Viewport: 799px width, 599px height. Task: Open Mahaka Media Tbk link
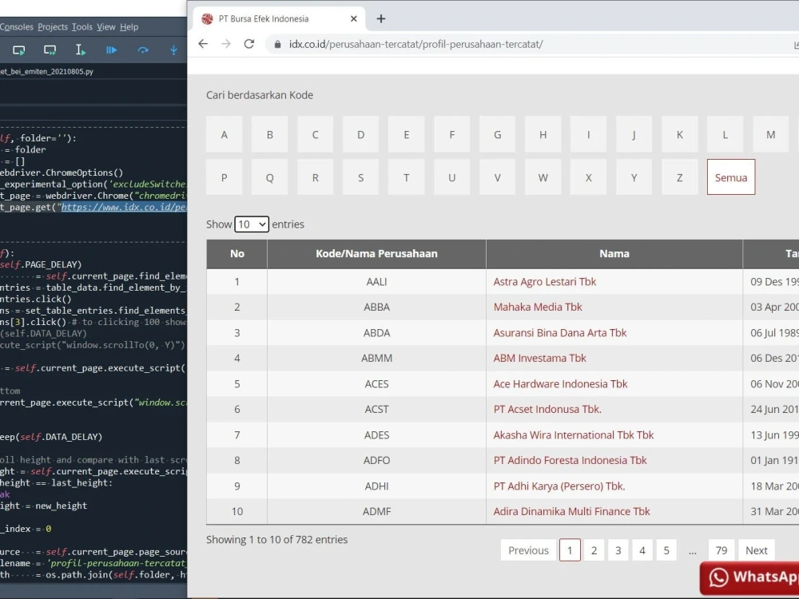click(x=538, y=307)
